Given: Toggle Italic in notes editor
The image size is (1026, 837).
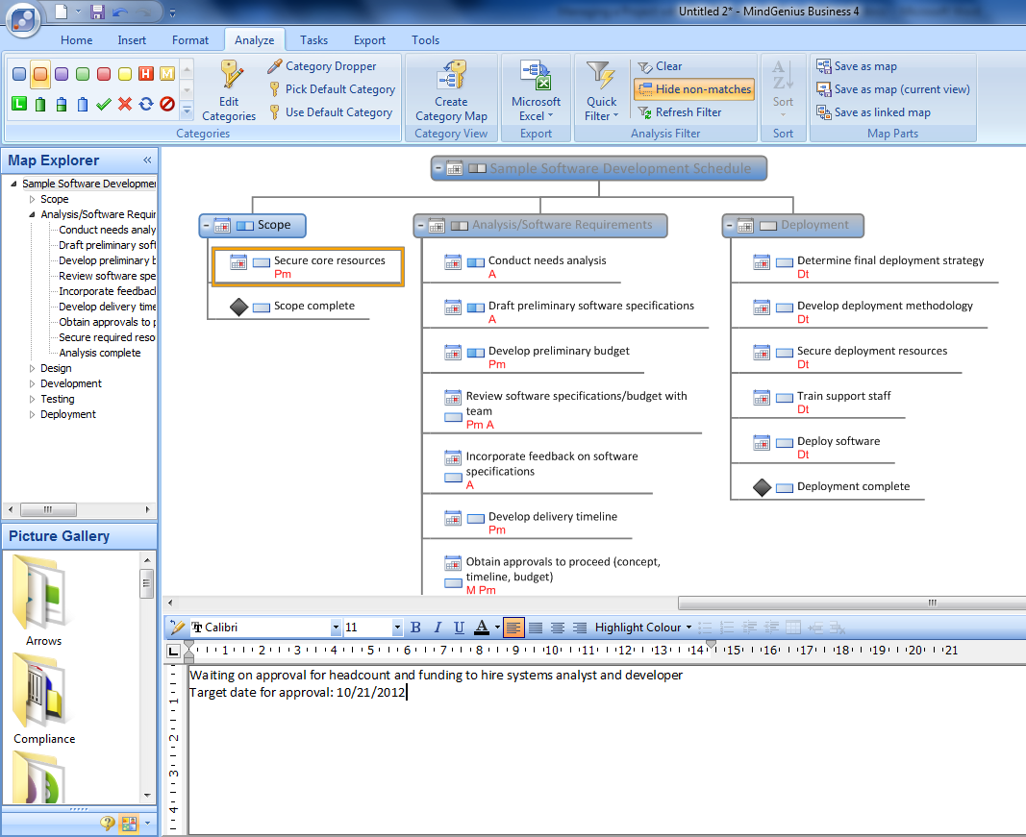Looking at the screenshot, I should tap(438, 628).
